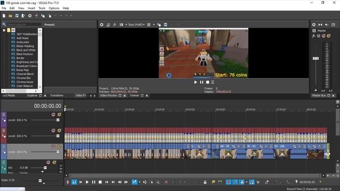
Task: Switch to the Explorer tab
Action: (32, 95)
